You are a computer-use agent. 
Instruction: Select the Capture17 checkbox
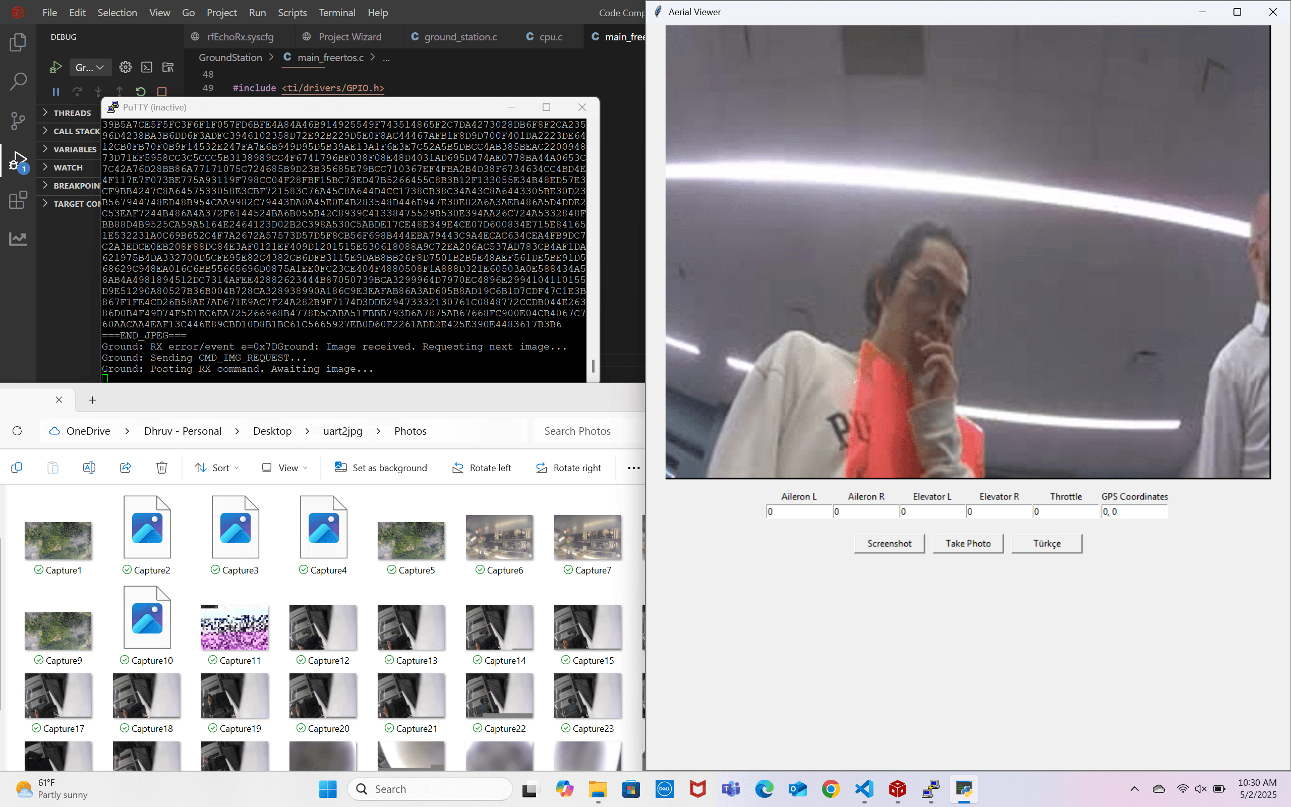click(36, 728)
